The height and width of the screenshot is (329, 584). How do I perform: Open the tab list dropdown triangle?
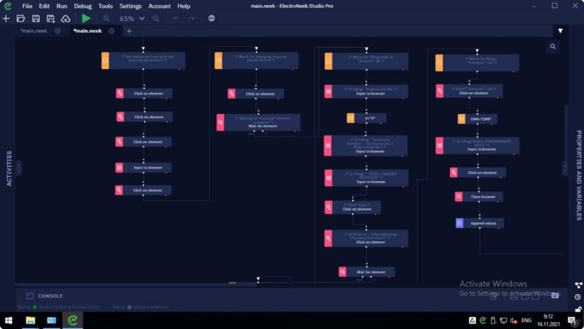coord(560,31)
